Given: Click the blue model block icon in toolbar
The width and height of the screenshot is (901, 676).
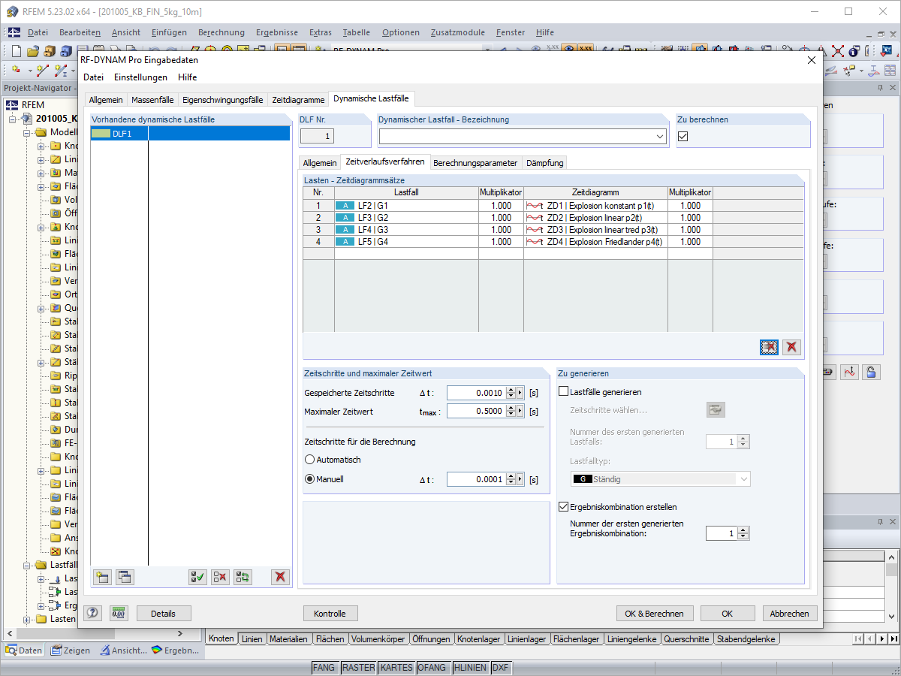Looking at the screenshot, I should click(x=66, y=51).
